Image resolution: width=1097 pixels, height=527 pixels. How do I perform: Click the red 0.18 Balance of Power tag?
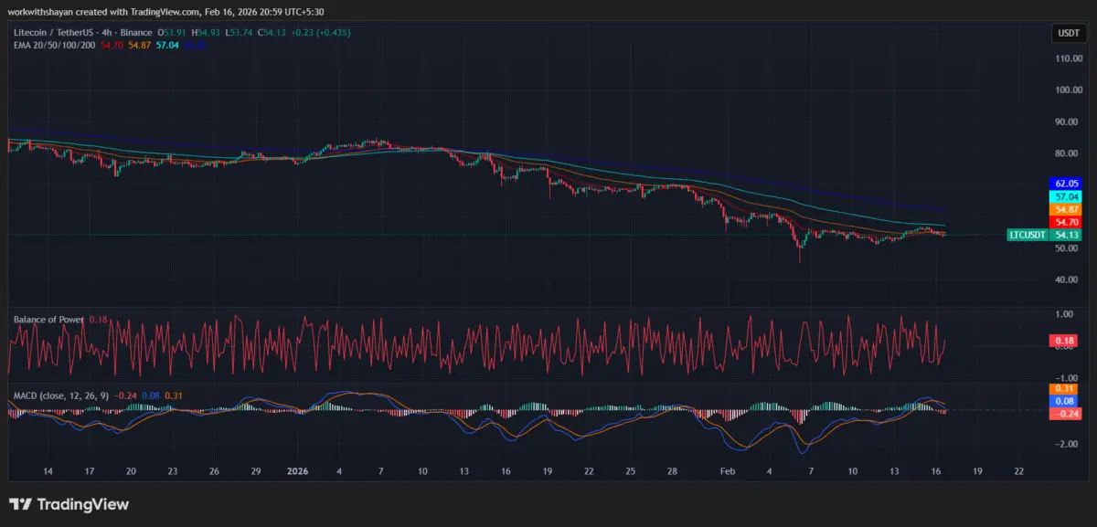coord(1066,341)
